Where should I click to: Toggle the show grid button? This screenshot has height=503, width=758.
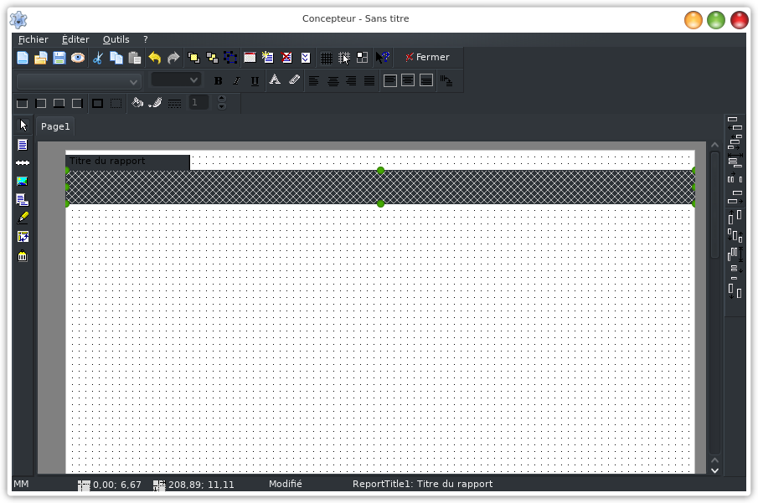326,58
